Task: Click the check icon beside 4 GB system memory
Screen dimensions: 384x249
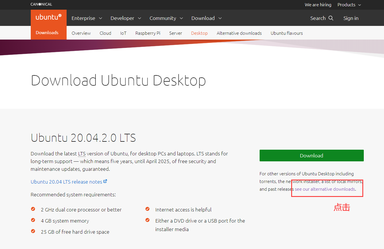Action: click(33, 220)
